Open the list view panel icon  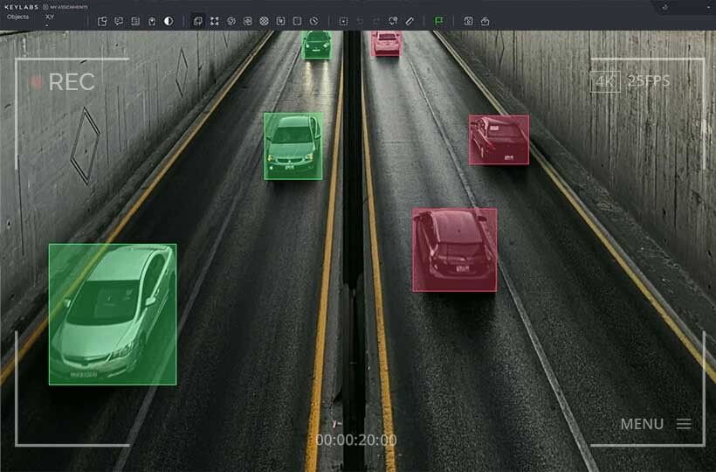click(135, 21)
